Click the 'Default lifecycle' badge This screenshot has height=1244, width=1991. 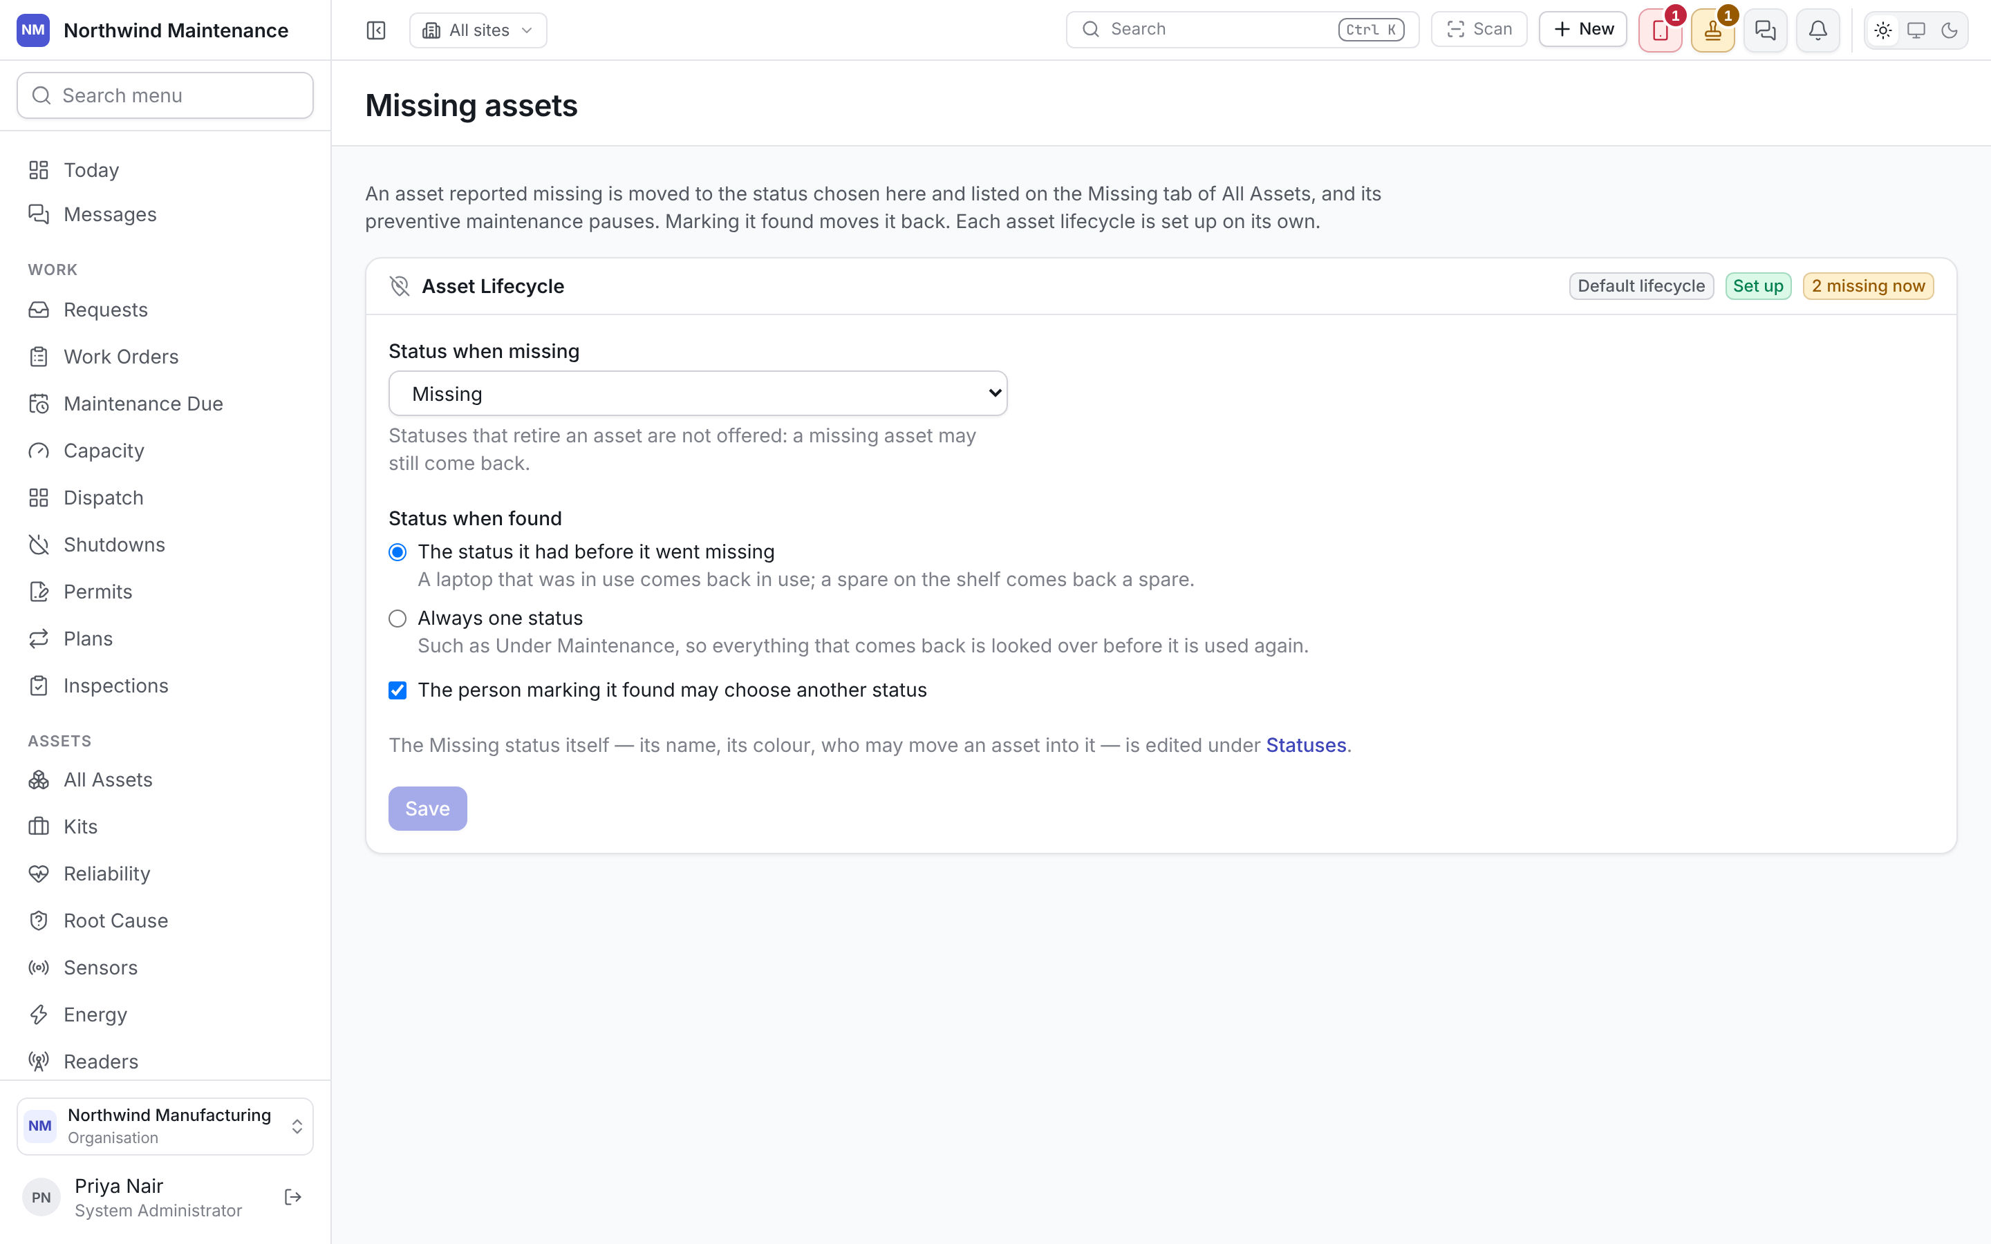pos(1641,286)
